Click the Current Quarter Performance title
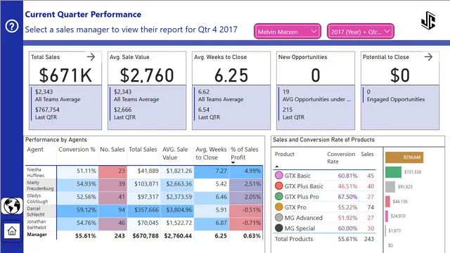450x253 pixels. [x=83, y=14]
